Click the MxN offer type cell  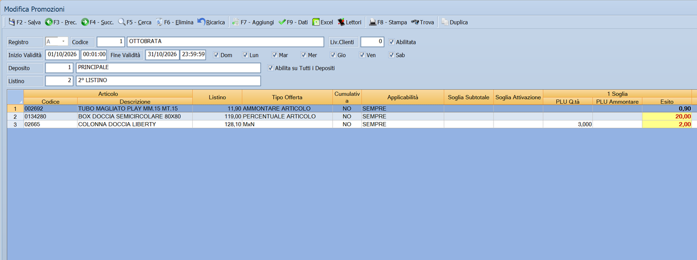click(x=287, y=124)
